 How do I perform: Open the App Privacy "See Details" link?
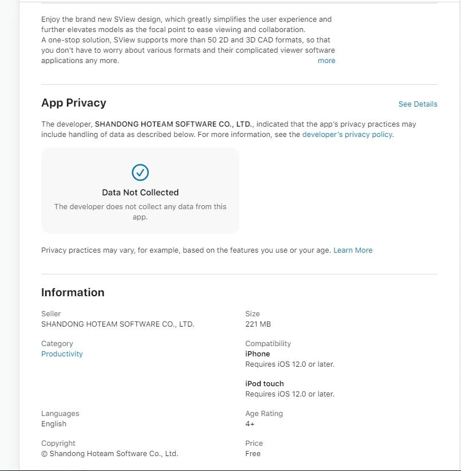point(417,104)
